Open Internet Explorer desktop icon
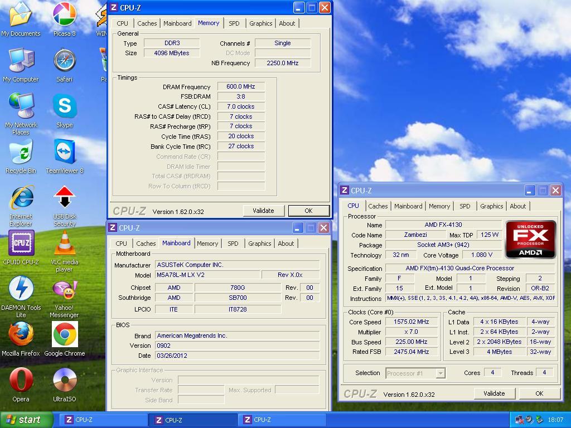Screen dimensions: 571x428 [21, 206]
